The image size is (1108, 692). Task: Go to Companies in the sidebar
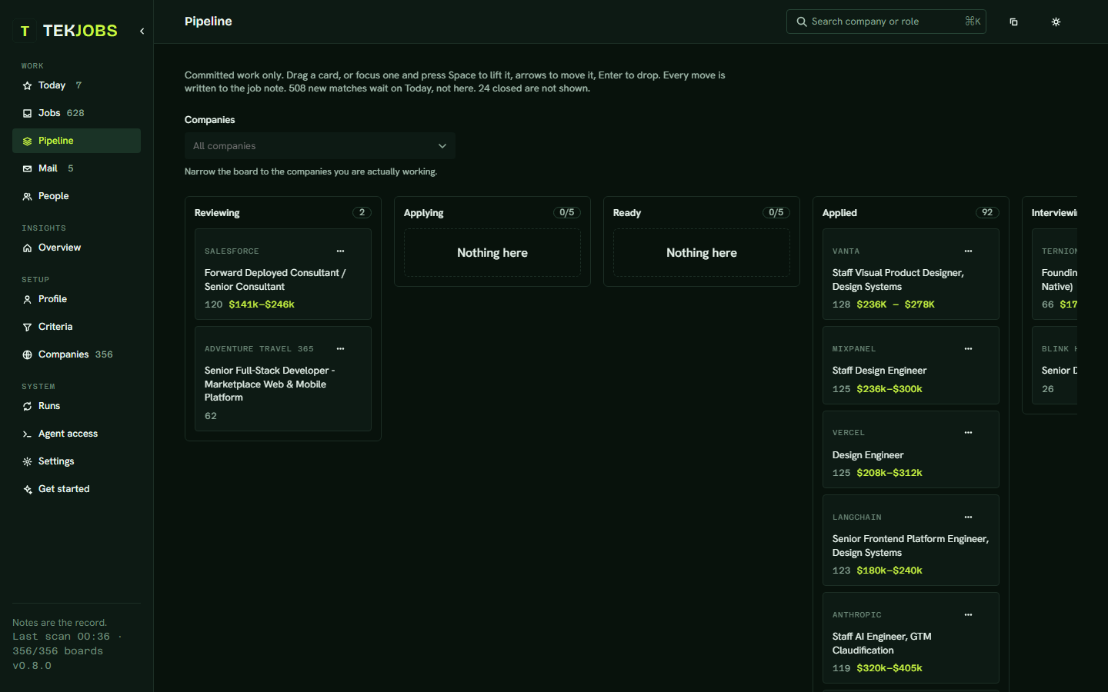coord(76,354)
